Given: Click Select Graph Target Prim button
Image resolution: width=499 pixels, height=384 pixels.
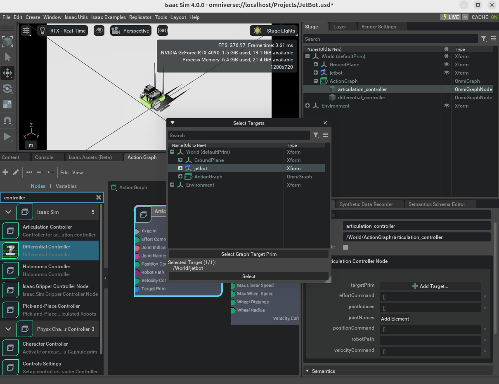Looking at the screenshot, I should point(249,254).
